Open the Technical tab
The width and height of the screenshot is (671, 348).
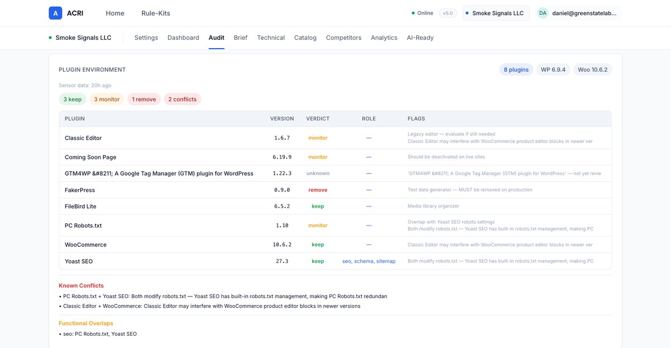coord(271,37)
